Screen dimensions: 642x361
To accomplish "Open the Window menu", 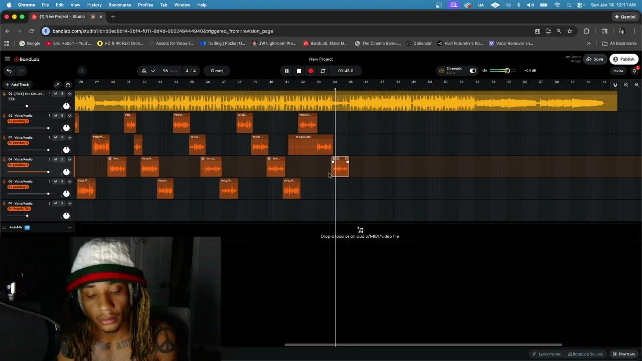I will [x=182, y=5].
